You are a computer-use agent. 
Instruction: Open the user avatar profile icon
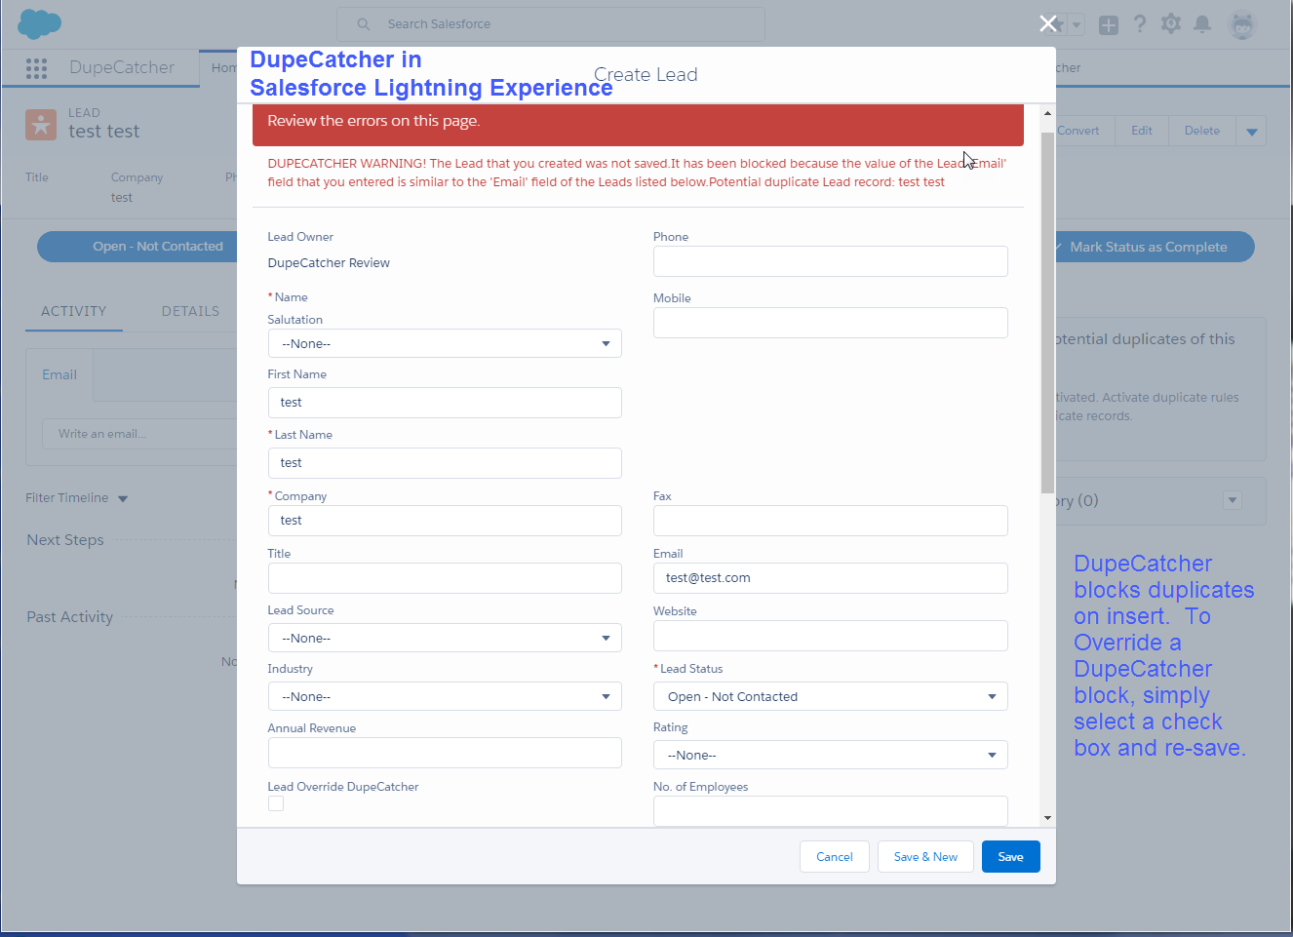tap(1242, 25)
